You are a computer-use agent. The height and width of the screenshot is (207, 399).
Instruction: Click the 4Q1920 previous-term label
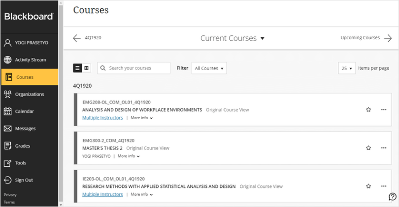click(93, 38)
